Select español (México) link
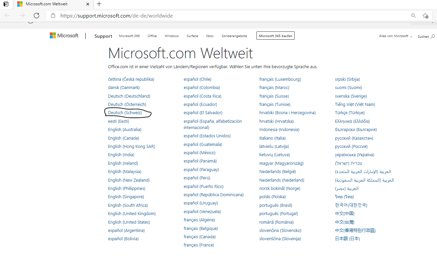Viewport: 437px width, 265px height. pos(199,153)
